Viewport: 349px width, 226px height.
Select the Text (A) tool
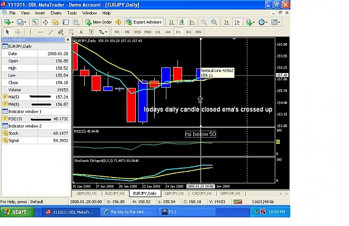pyautogui.click(x=81, y=32)
